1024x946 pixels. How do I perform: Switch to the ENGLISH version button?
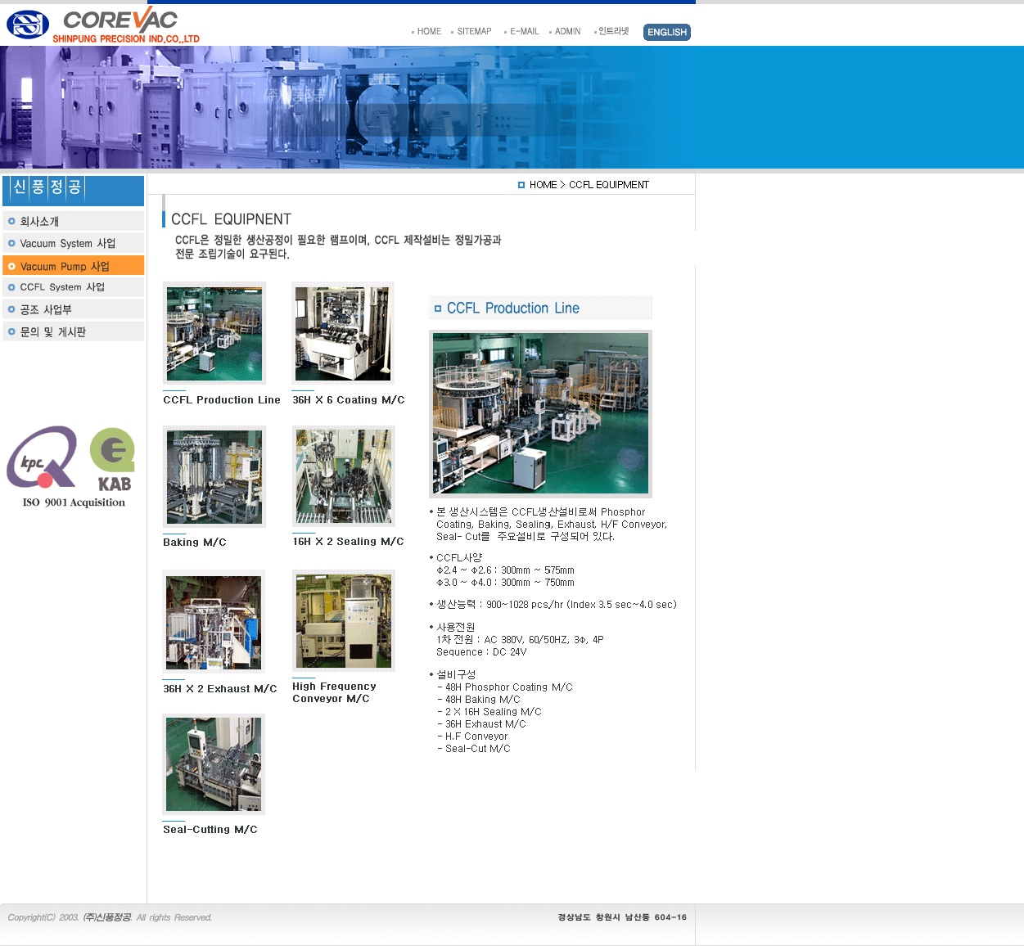point(666,33)
